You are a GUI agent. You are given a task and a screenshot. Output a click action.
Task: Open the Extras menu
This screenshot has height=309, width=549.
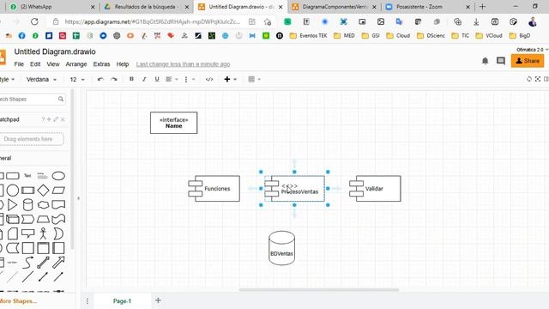[x=101, y=64]
